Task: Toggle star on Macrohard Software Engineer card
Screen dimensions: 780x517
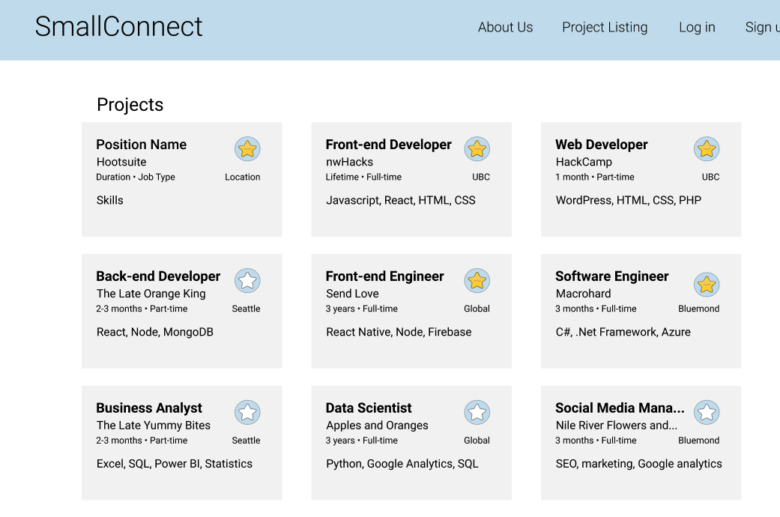Action: point(706,285)
